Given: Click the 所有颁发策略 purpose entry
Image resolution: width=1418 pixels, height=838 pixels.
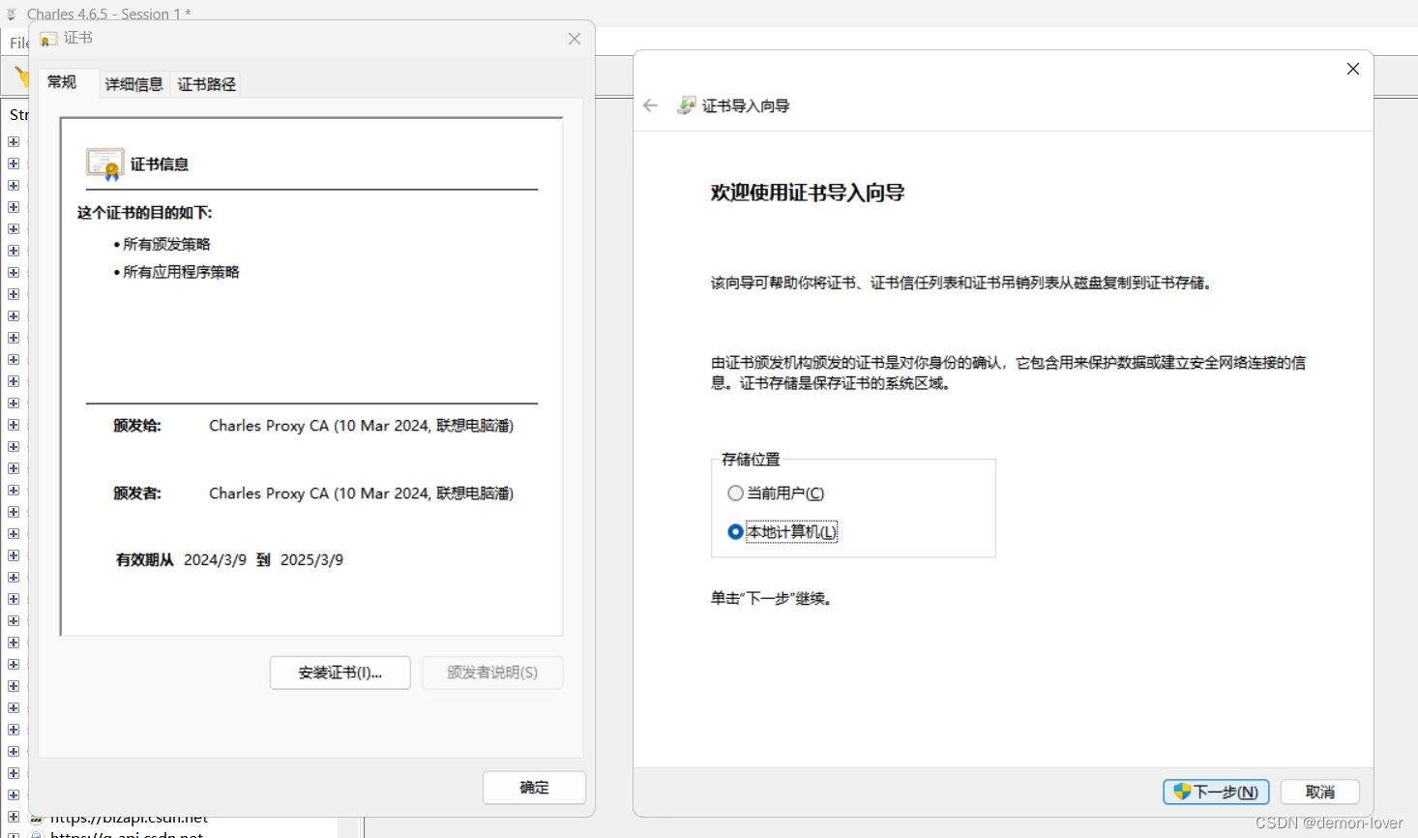Looking at the screenshot, I should pyautogui.click(x=166, y=244).
